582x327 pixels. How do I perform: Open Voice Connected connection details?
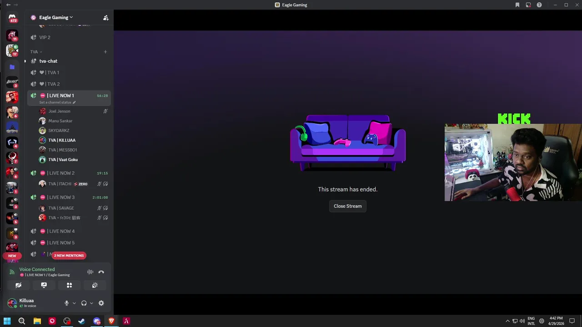click(37, 269)
